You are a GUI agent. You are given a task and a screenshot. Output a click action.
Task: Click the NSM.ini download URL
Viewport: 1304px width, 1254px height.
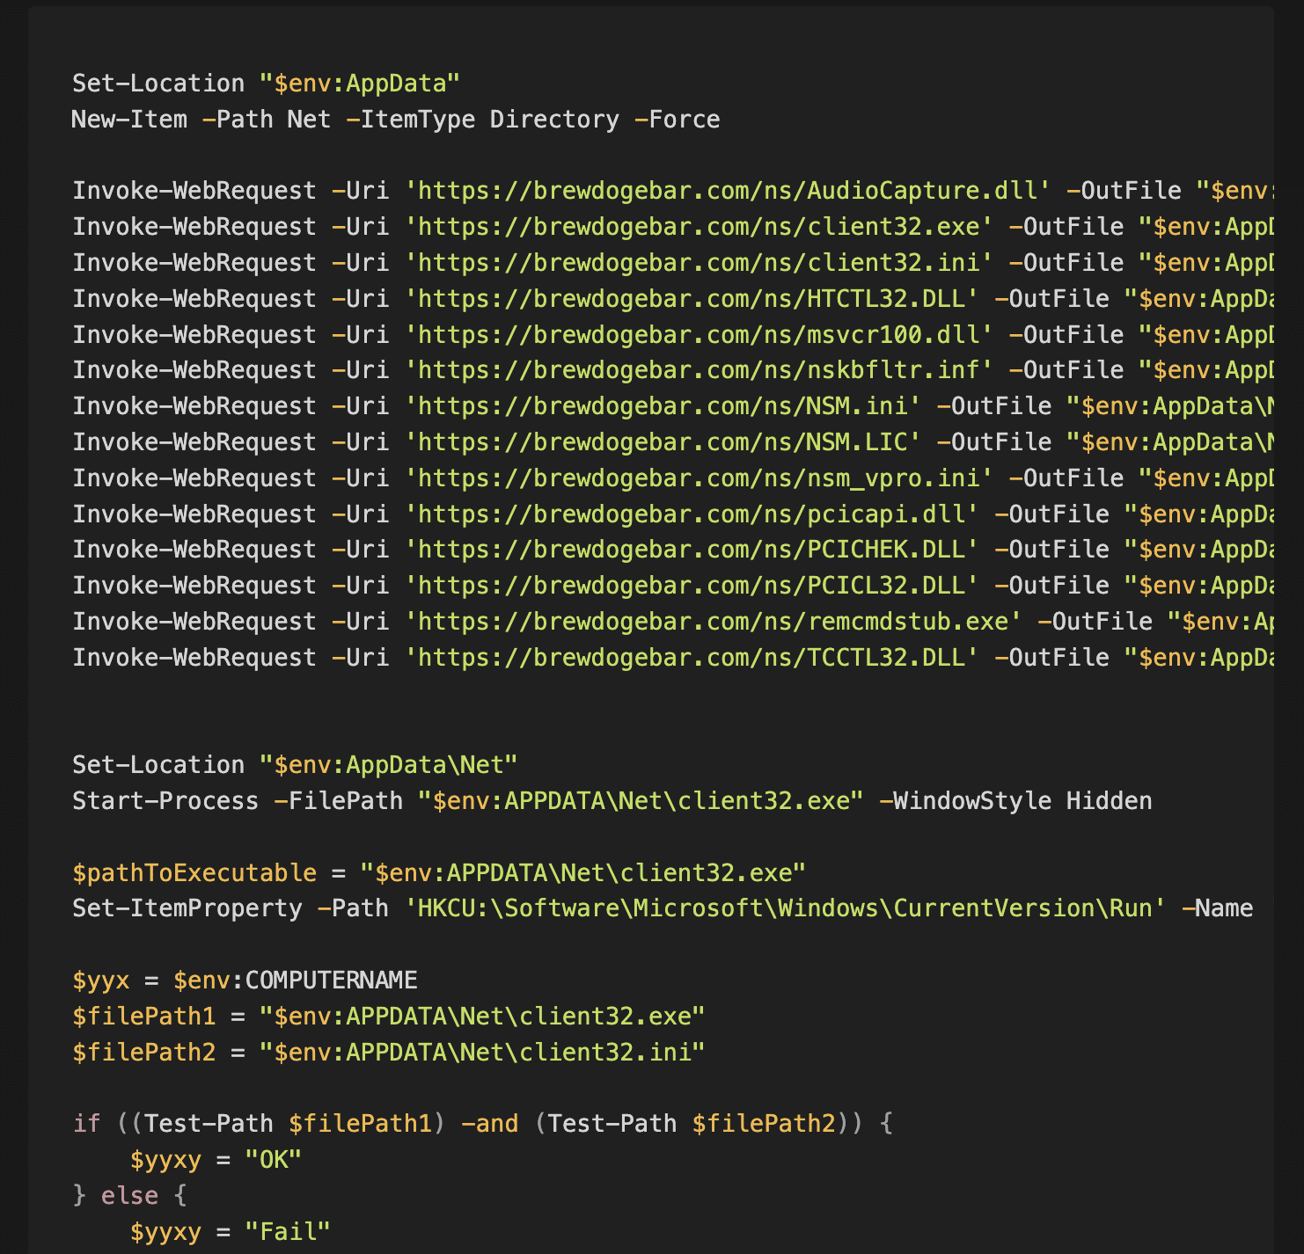[662, 406]
